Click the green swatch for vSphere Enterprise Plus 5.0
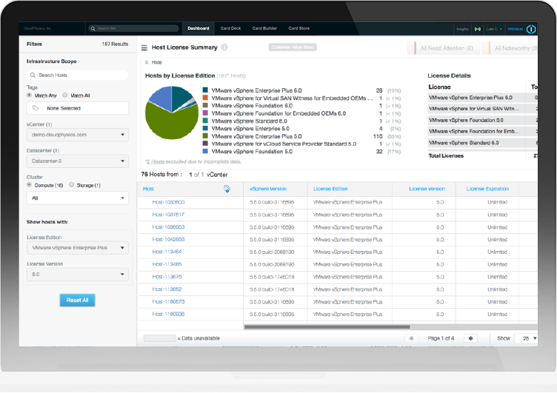557x393 pixels. 205,136
